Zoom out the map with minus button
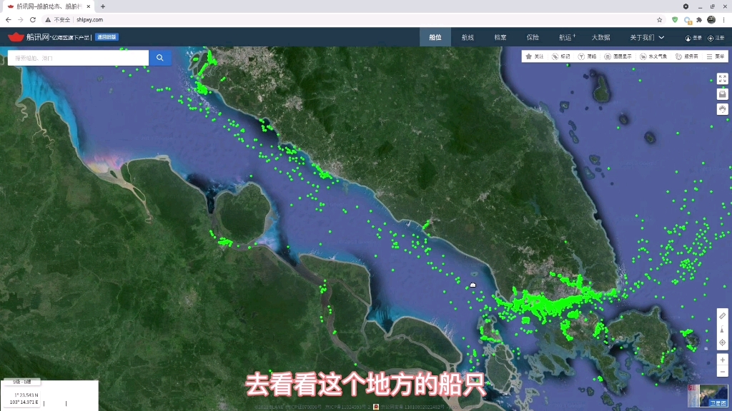The height and width of the screenshot is (411, 732). (722, 372)
